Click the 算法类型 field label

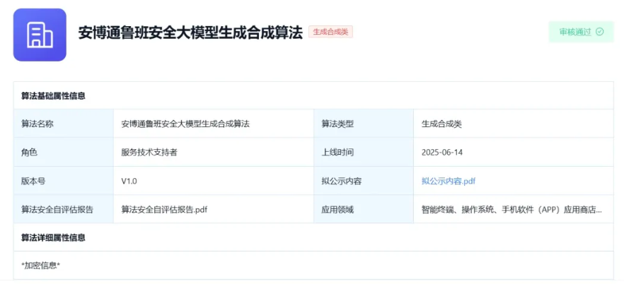(x=337, y=124)
